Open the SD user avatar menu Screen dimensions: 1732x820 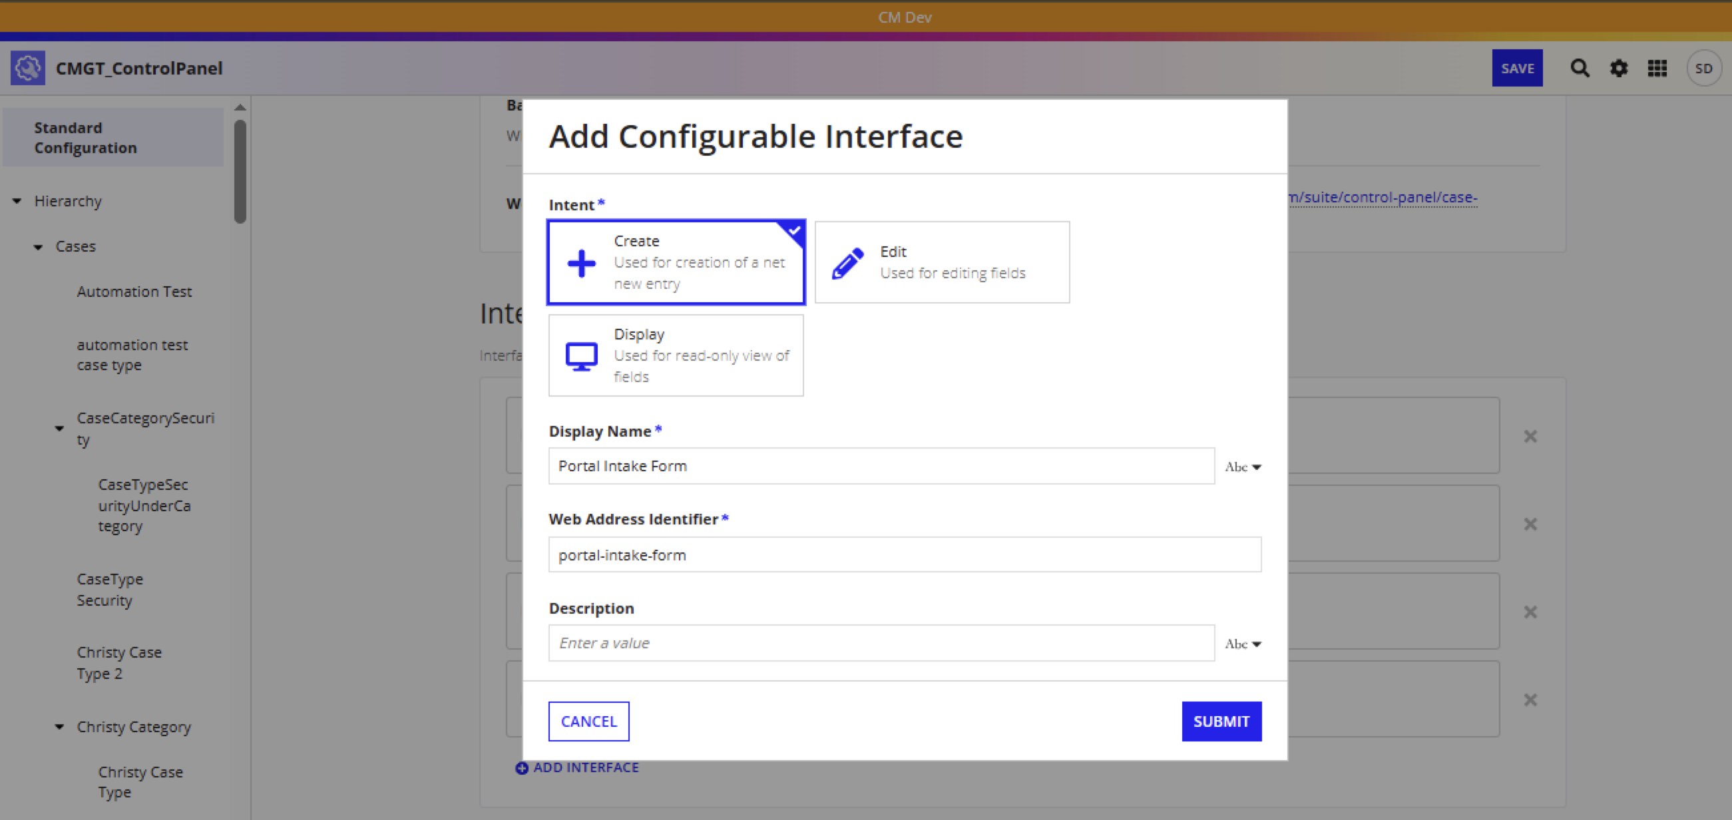1703,68
